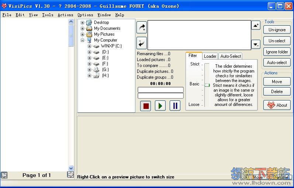Stop the scan with red square

[146, 106]
